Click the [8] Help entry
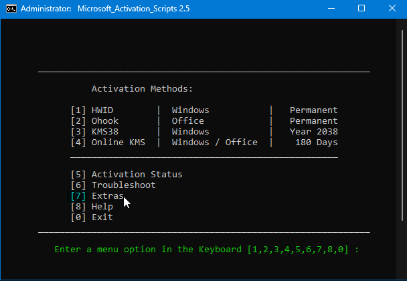This screenshot has height=281, width=407. click(92, 207)
